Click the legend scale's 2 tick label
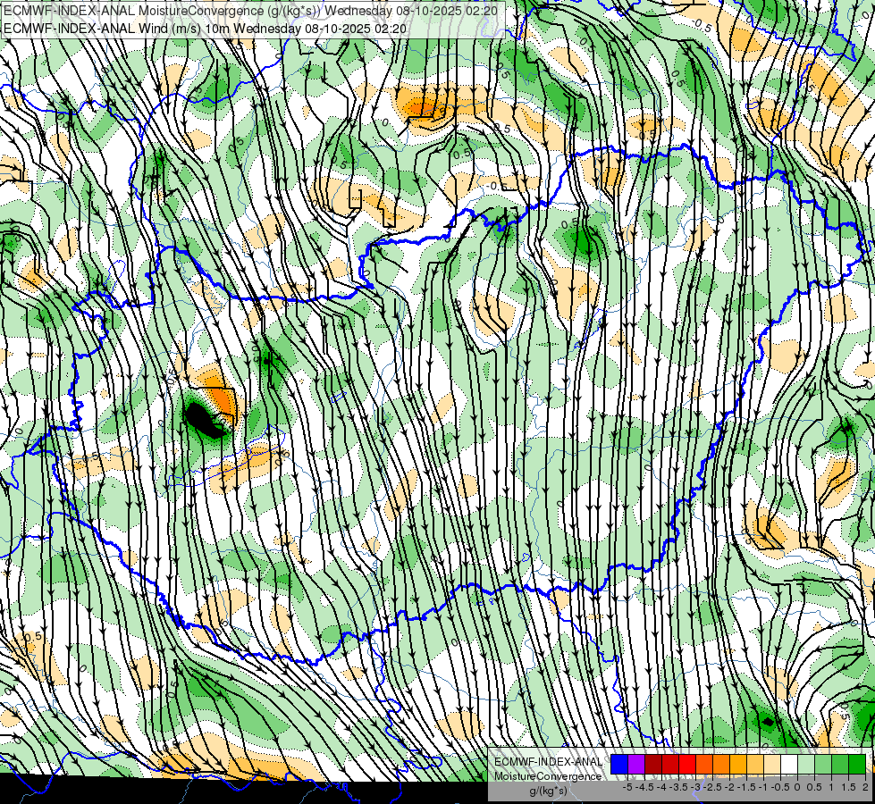Image resolution: width=875 pixels, height=804 pixels. (x=865, y=787)
